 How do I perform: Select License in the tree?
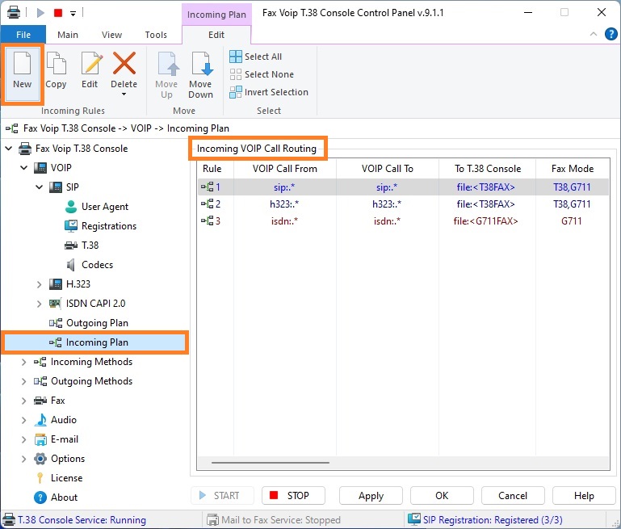[66, 478]
